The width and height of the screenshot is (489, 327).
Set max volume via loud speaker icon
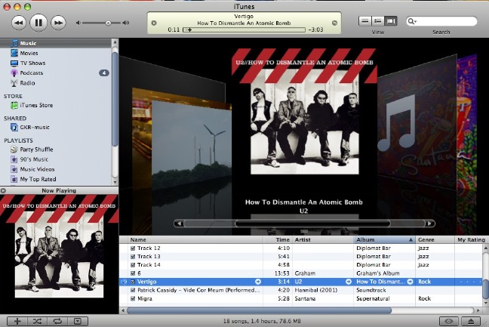(x=126, y=23)
